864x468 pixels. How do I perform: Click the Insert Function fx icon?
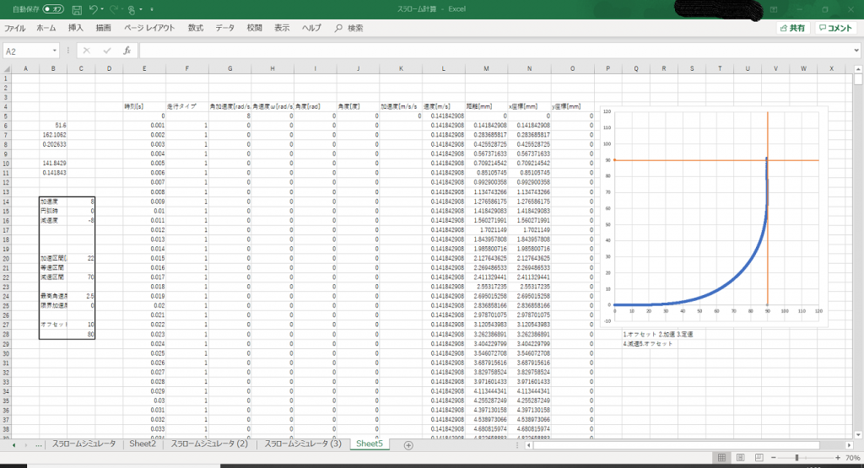[x=127, y=51]
